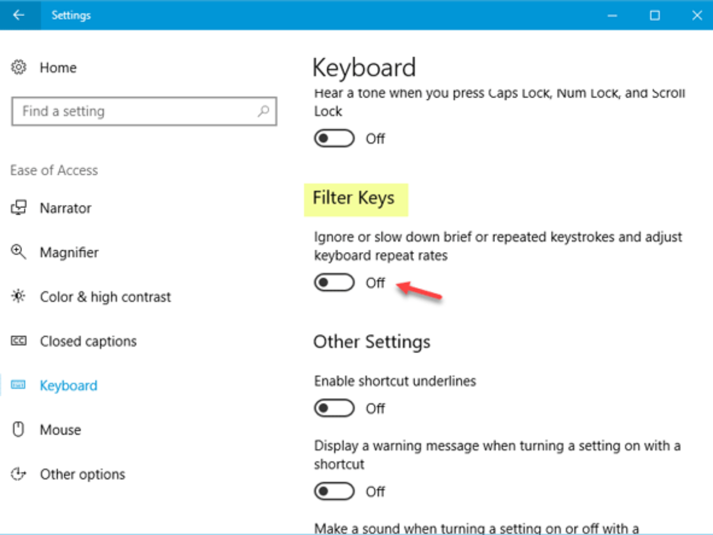Select the Closed captions menu item

[x=88, y=341]
